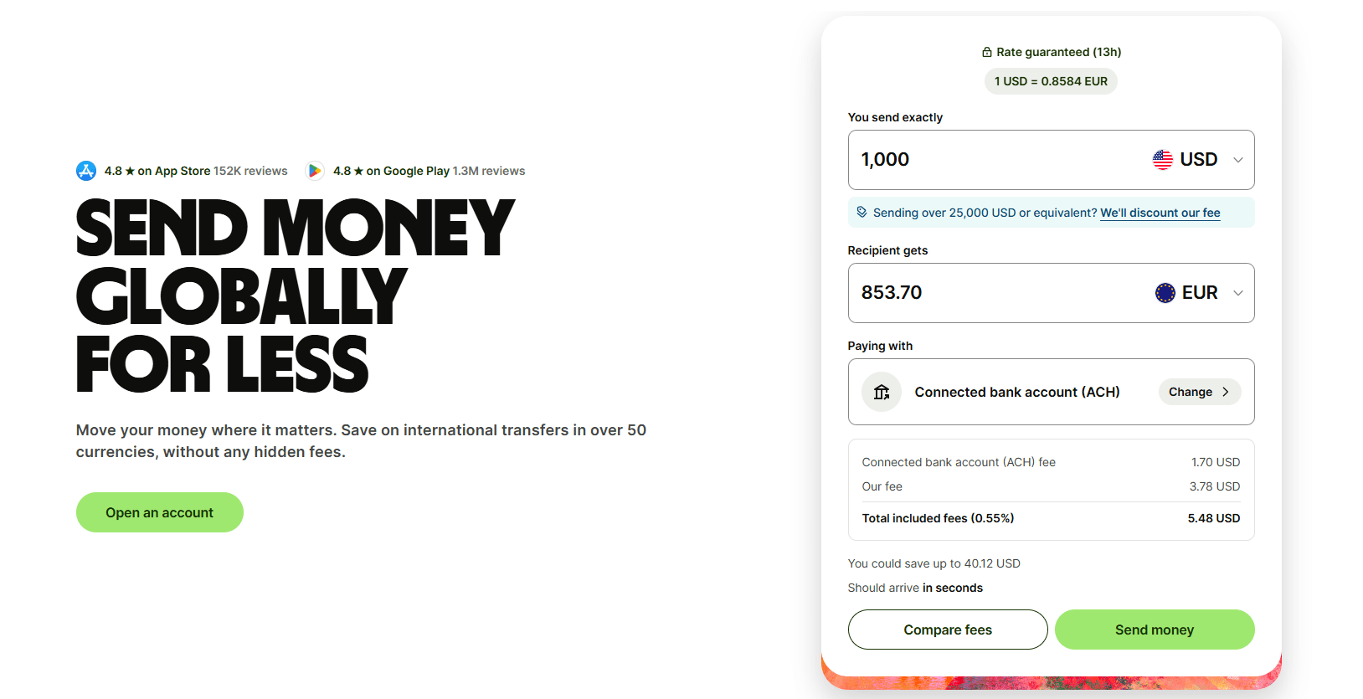Follow the We'll discount our fee link
The image size is (1363, 699).
[x=1160, y=213]
